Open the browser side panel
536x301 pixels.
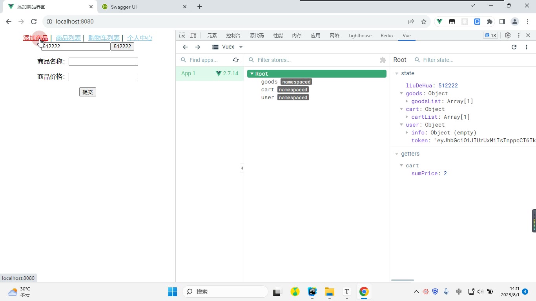[502, 22]
